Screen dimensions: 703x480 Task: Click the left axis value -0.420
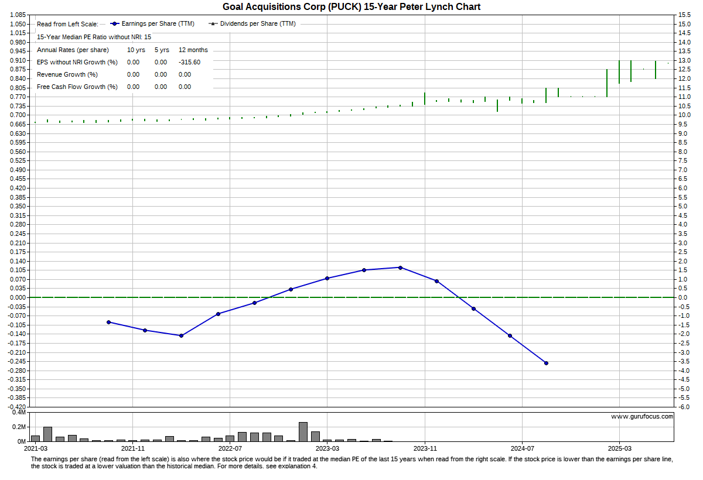pyautogui.click(x=18, y=407)
